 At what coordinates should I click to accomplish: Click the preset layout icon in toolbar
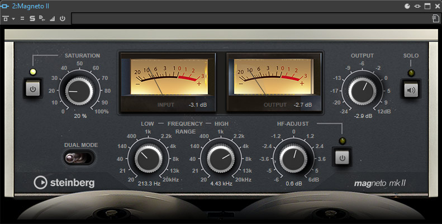[5, 19]
